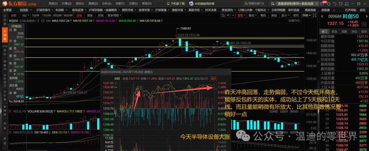Toggle the 简约 simple view
Viewport: 369px width, 151px height.
pyautogui.click(x=296, y=15)
